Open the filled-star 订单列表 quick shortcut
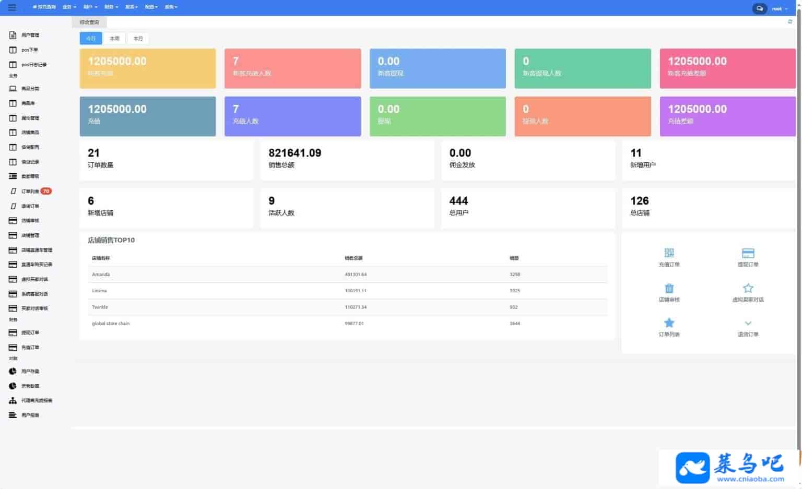This screenshot has width=802, height=489. [669, 327]
